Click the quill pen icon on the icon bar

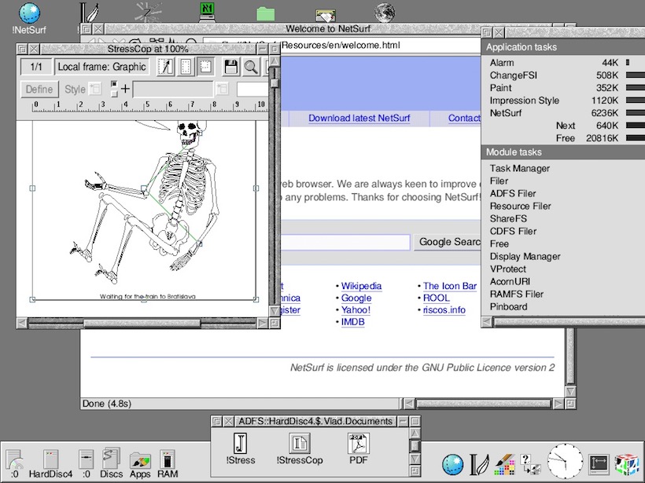(479, 464)
